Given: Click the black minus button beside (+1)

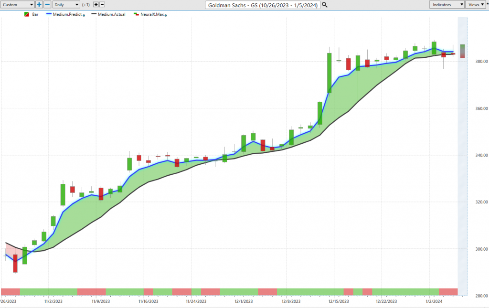Looking at the screenshot, I should [102, 5].
